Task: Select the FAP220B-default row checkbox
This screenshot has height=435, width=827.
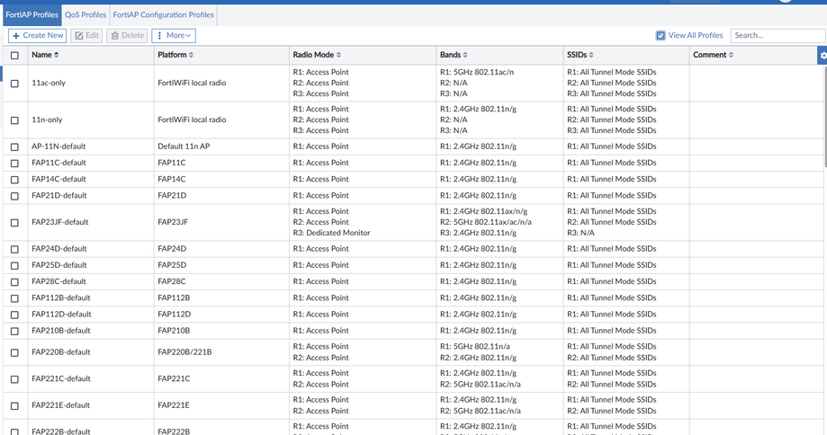Action: (14, 352)
